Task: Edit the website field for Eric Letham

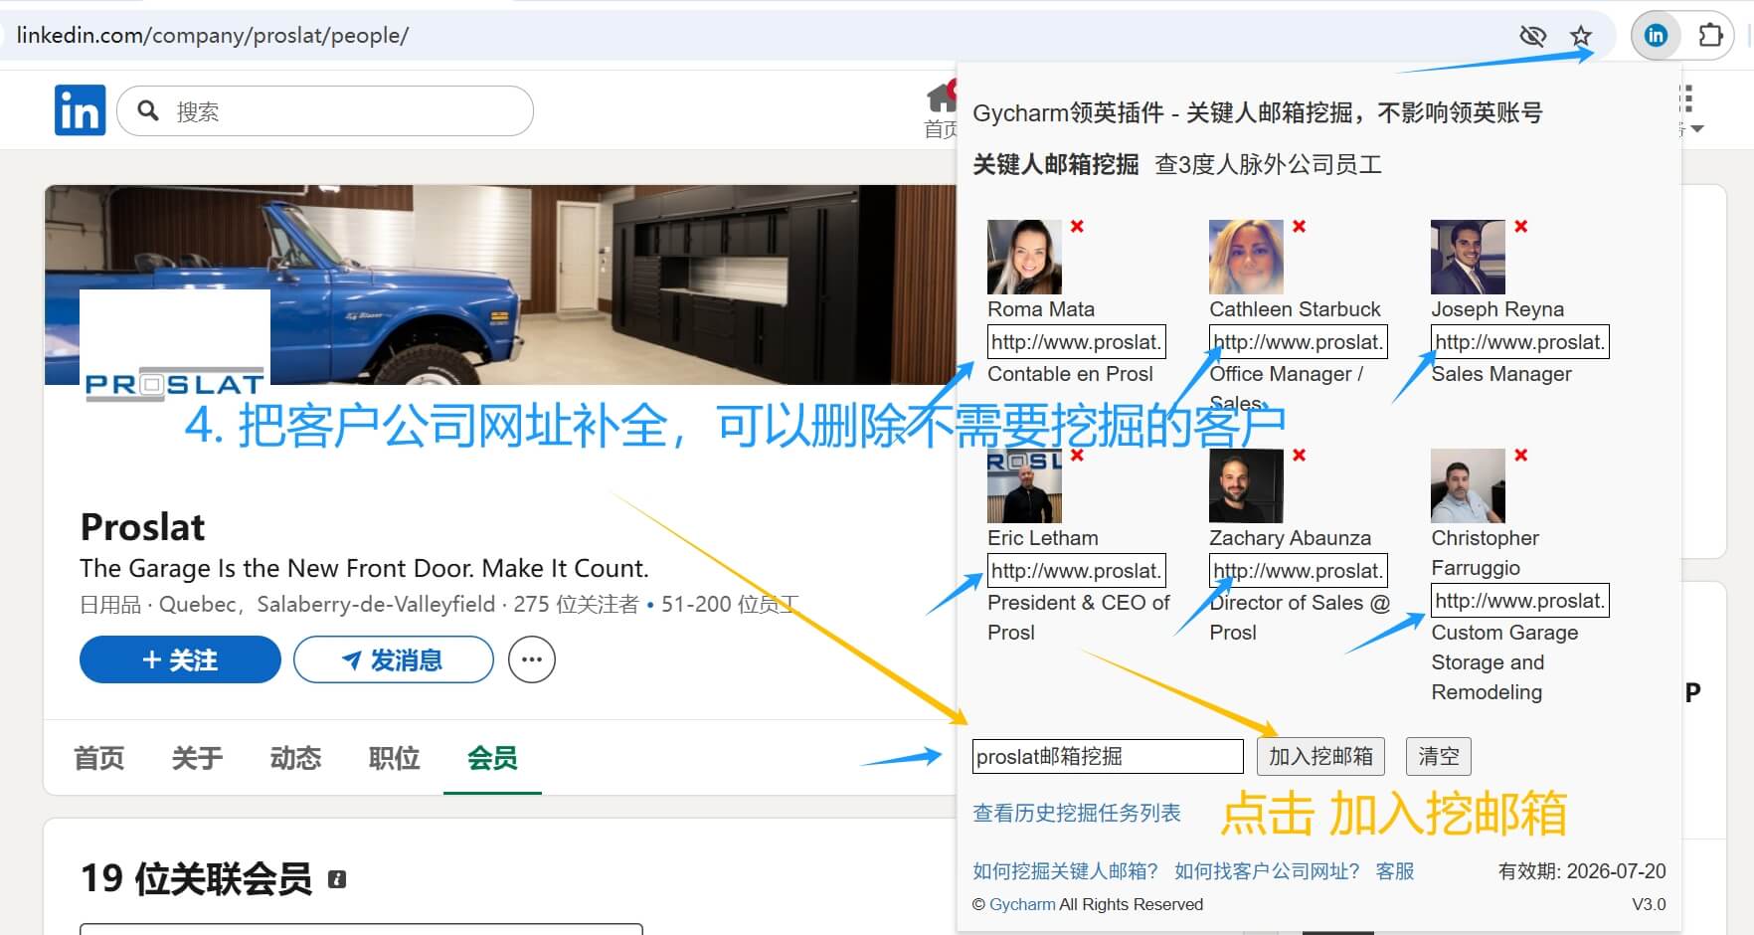Action: (x=1076, y=571)
